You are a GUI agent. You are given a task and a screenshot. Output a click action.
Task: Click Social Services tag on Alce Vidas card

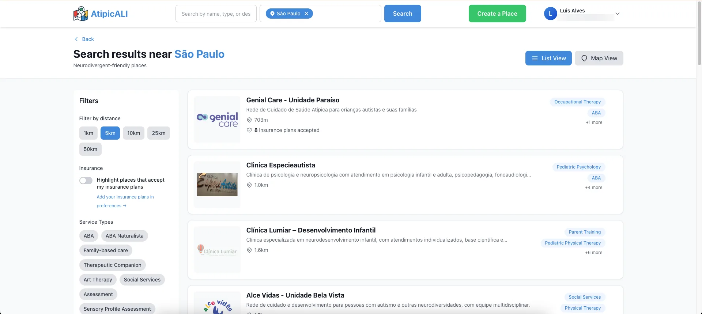[585, 297]
